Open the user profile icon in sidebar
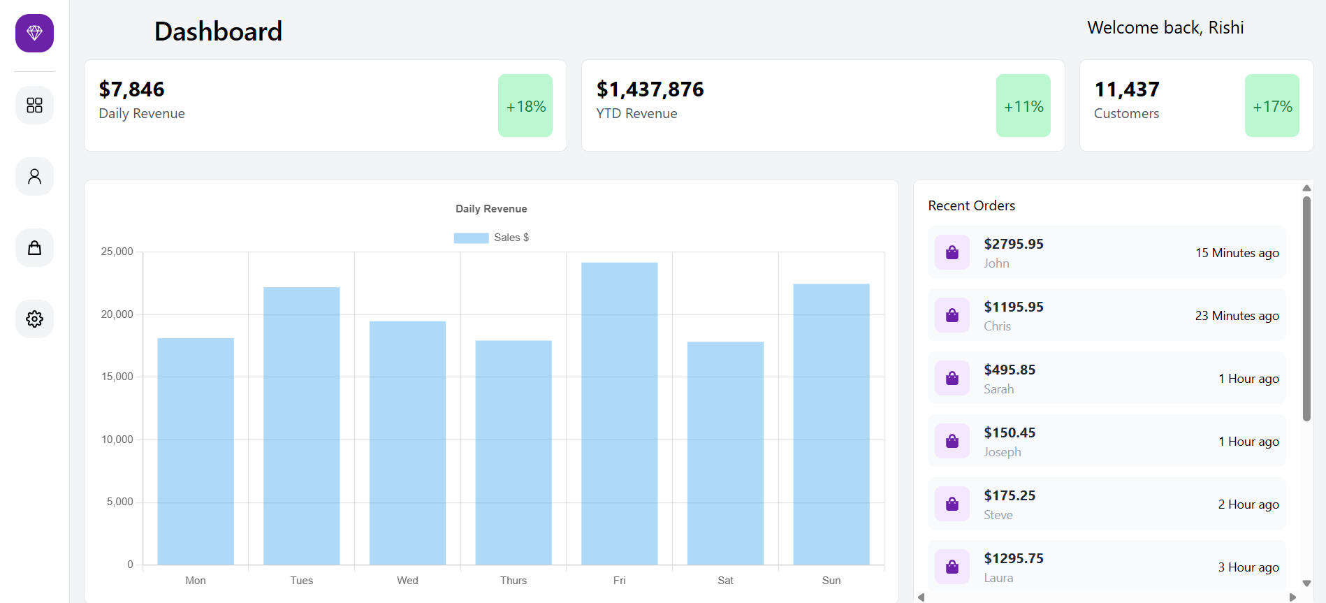The height and width of the screenshot is (603, 1326). tap(34, 176)
